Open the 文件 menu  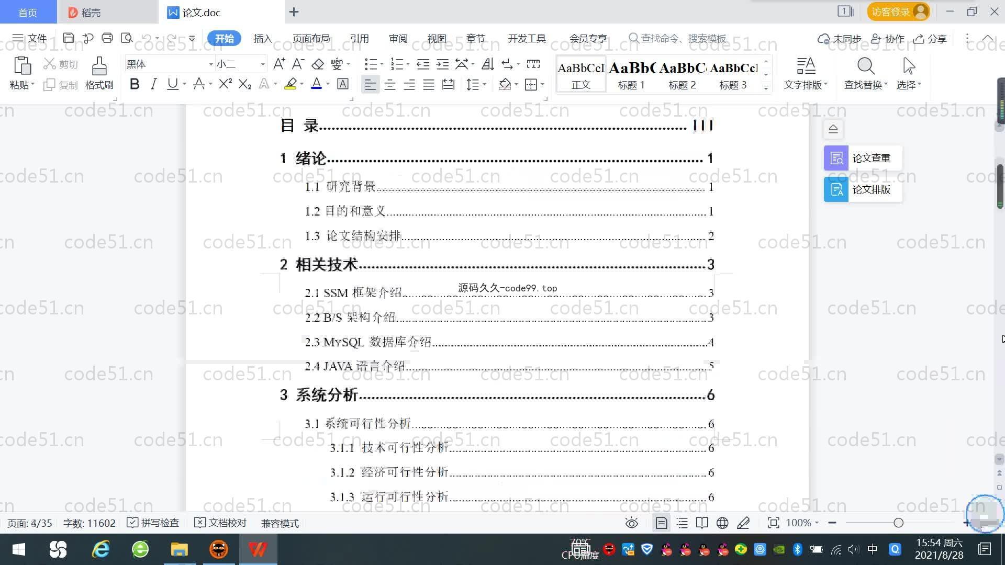point(29,38)
